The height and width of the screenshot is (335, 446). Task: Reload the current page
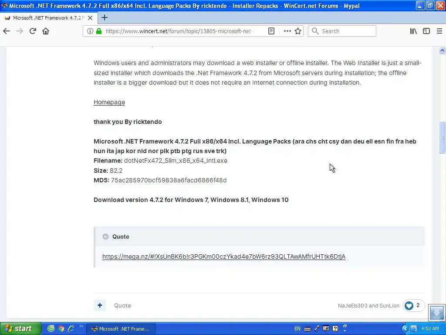(33, 31)
